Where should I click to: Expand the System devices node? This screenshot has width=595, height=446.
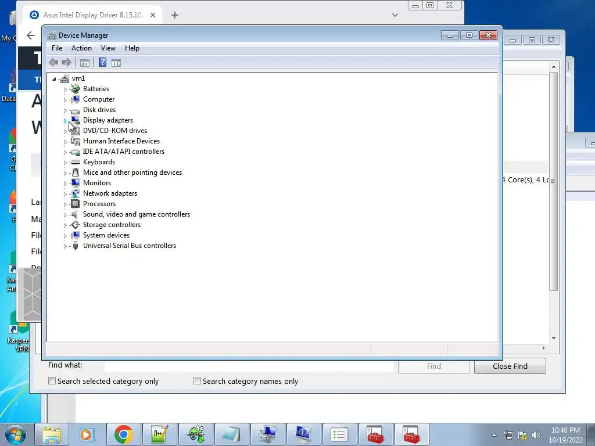pos(65,236)
